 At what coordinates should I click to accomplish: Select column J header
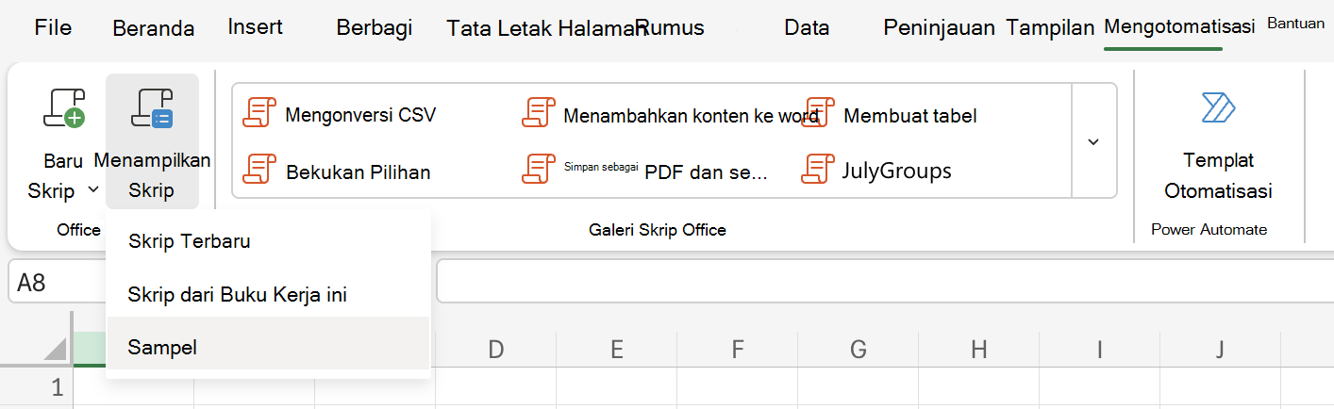tap(1220, 350)
